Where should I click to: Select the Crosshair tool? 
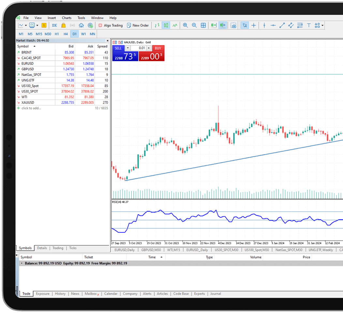[254, 25]
